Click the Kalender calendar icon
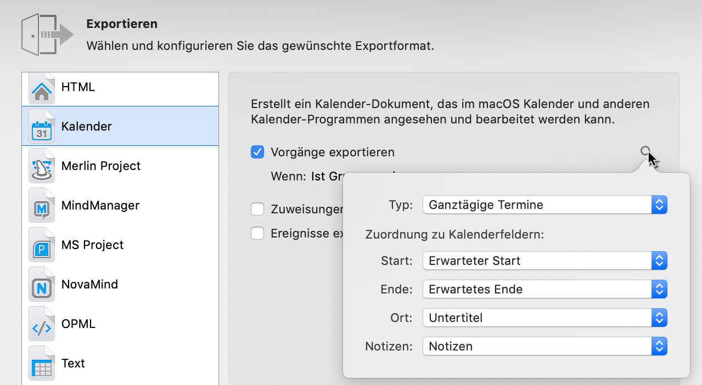Screen dimensions: 702x385 click(41, 126)
